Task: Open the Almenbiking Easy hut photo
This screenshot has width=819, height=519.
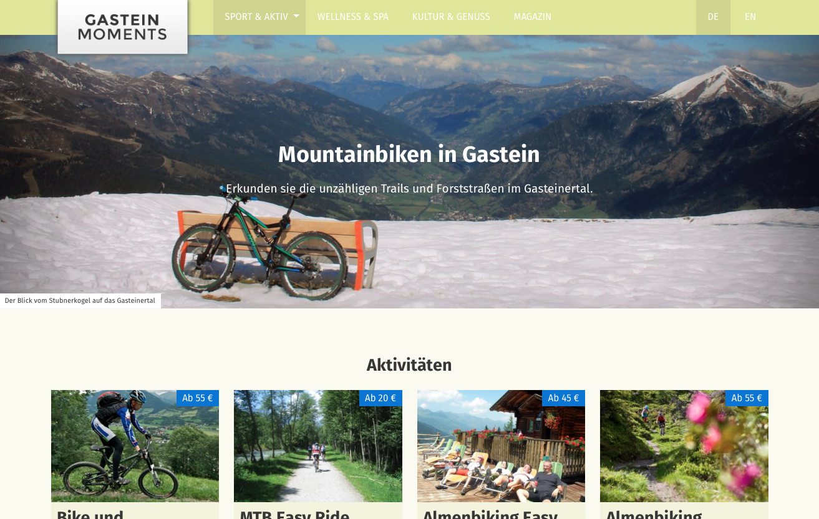Action: pos(501,446)
